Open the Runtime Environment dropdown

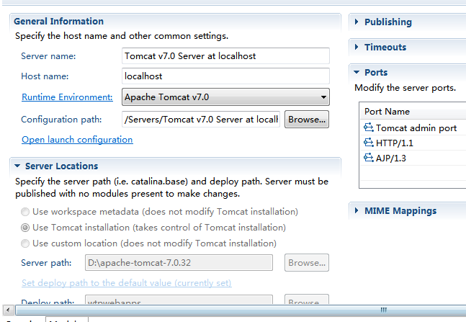point(225,97)
